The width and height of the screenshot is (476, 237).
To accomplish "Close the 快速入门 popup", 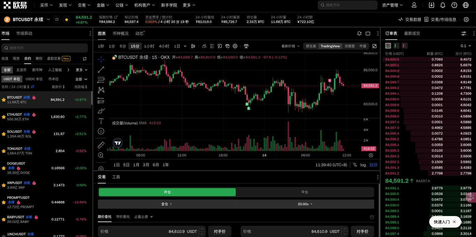I will (454, 222).
